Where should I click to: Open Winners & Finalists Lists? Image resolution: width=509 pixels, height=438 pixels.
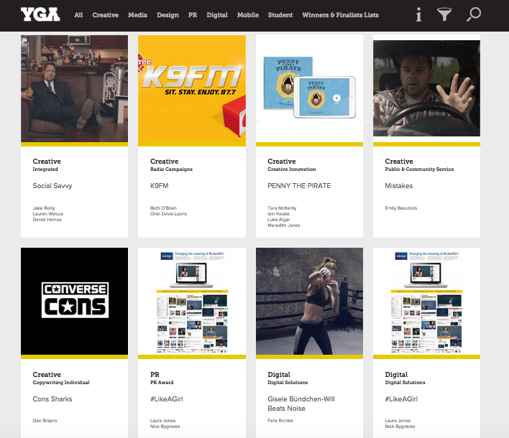click(340, 15)
